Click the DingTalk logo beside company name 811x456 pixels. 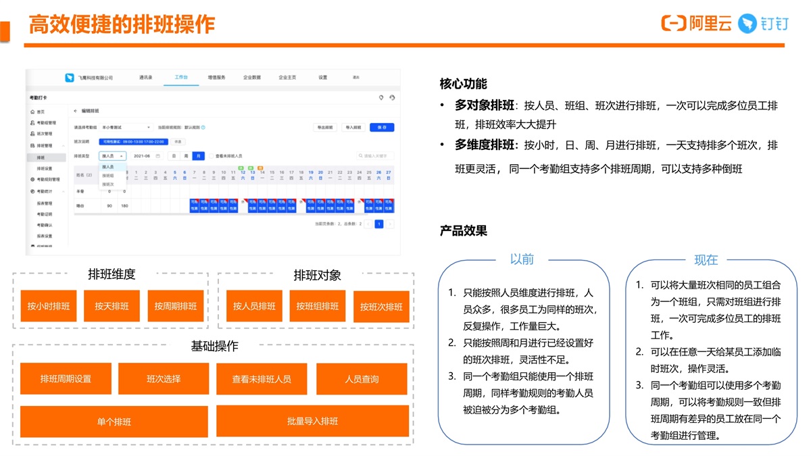[70, 78]
